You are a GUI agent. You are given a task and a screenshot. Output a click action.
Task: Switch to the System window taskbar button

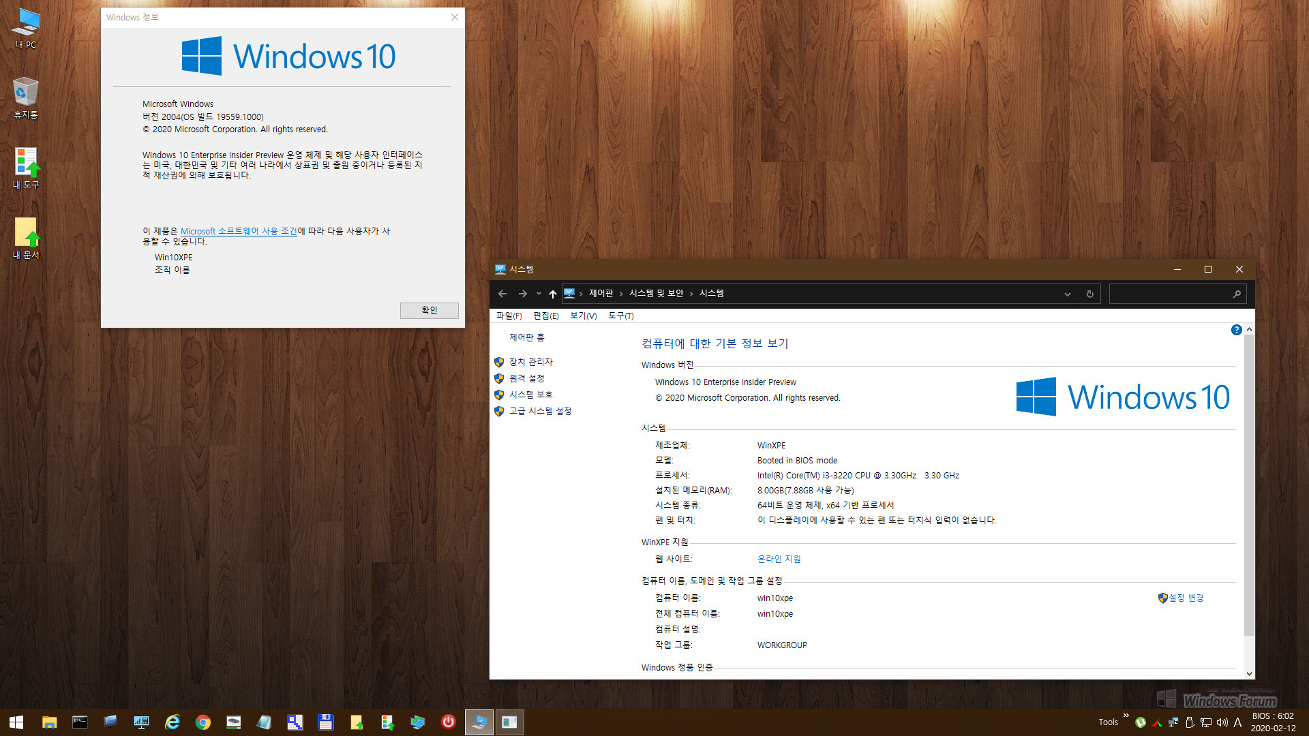[479, 722]
